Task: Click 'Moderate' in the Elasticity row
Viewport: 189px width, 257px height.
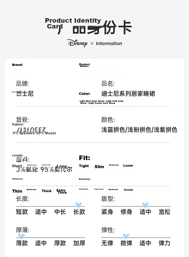Action: 113,190
